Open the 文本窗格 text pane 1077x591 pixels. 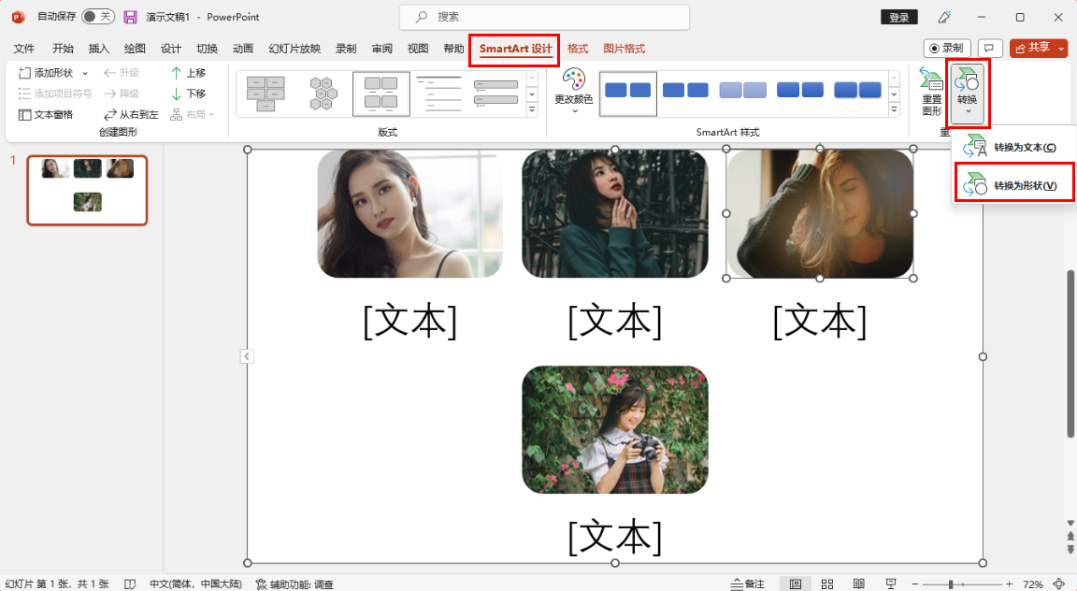point(46,114)
